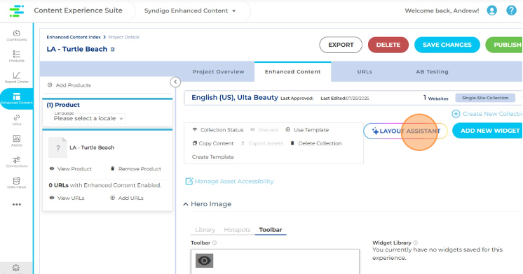Open the Hotspots tab
523x274 pixels.
[x=237, y=230]
